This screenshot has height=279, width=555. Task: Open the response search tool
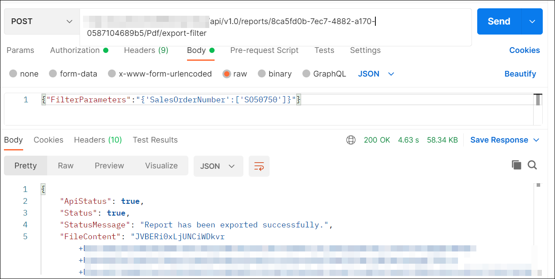pyautogui.click(x=532, y=165)
